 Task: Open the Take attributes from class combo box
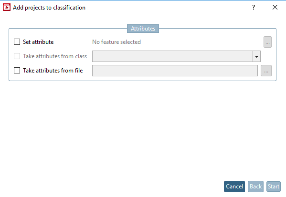[176, 56]
